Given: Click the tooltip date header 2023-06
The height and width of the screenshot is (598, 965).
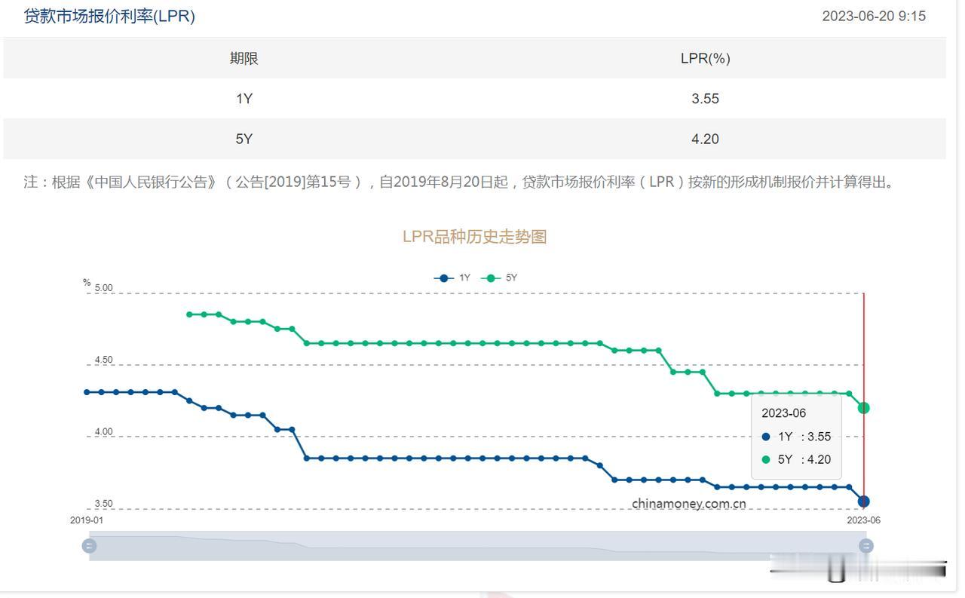Looking at the screenshot, I should click(x=783, y=413).
